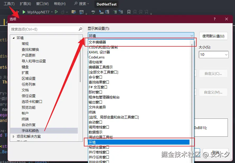235x163 pixels.
Task: Select 选项卡和窗口 in the tree
Action: (x=32, y=102)
